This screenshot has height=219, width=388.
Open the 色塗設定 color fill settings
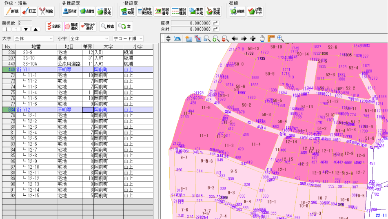pos(213,11)
